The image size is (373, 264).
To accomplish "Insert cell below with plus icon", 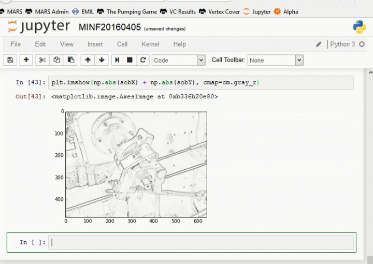I will (26, 60).
